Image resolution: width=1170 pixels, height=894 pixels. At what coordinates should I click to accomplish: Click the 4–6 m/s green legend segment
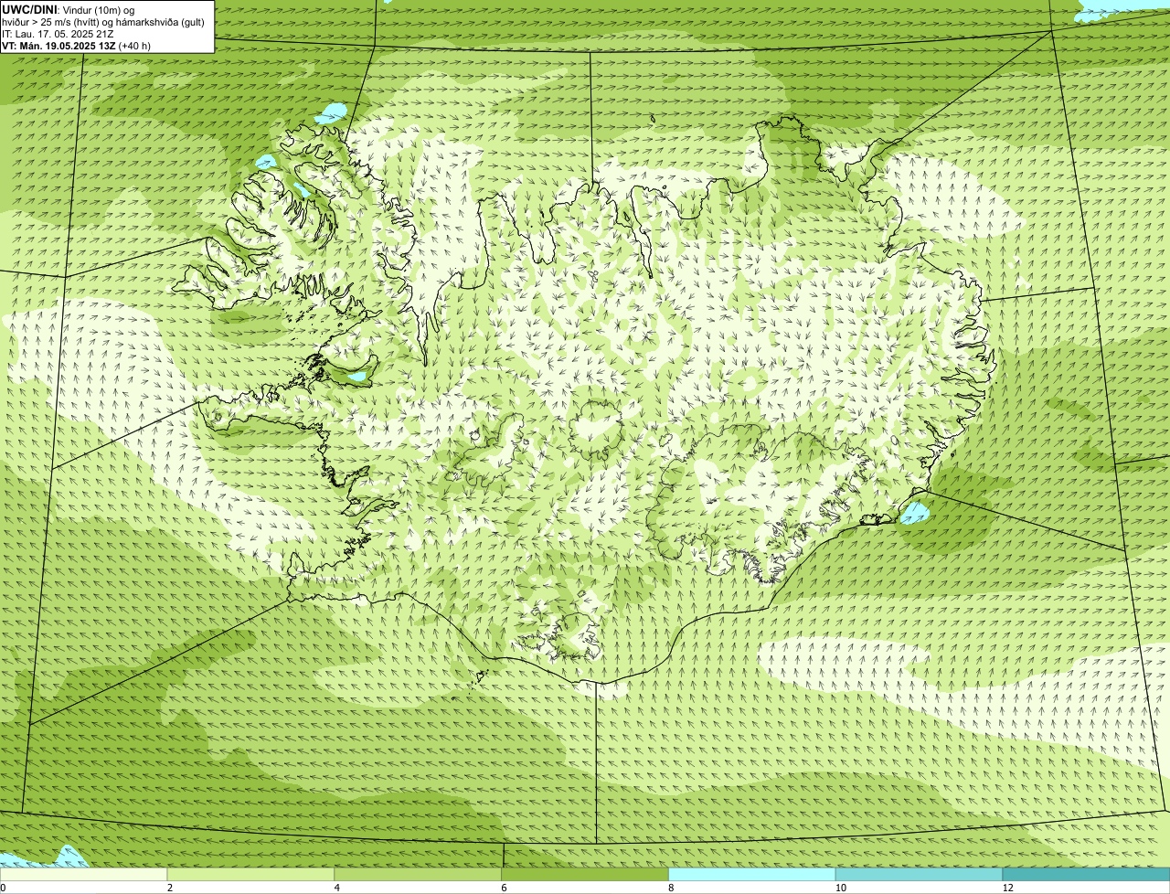pyautogui.click(x=419, y=874)
